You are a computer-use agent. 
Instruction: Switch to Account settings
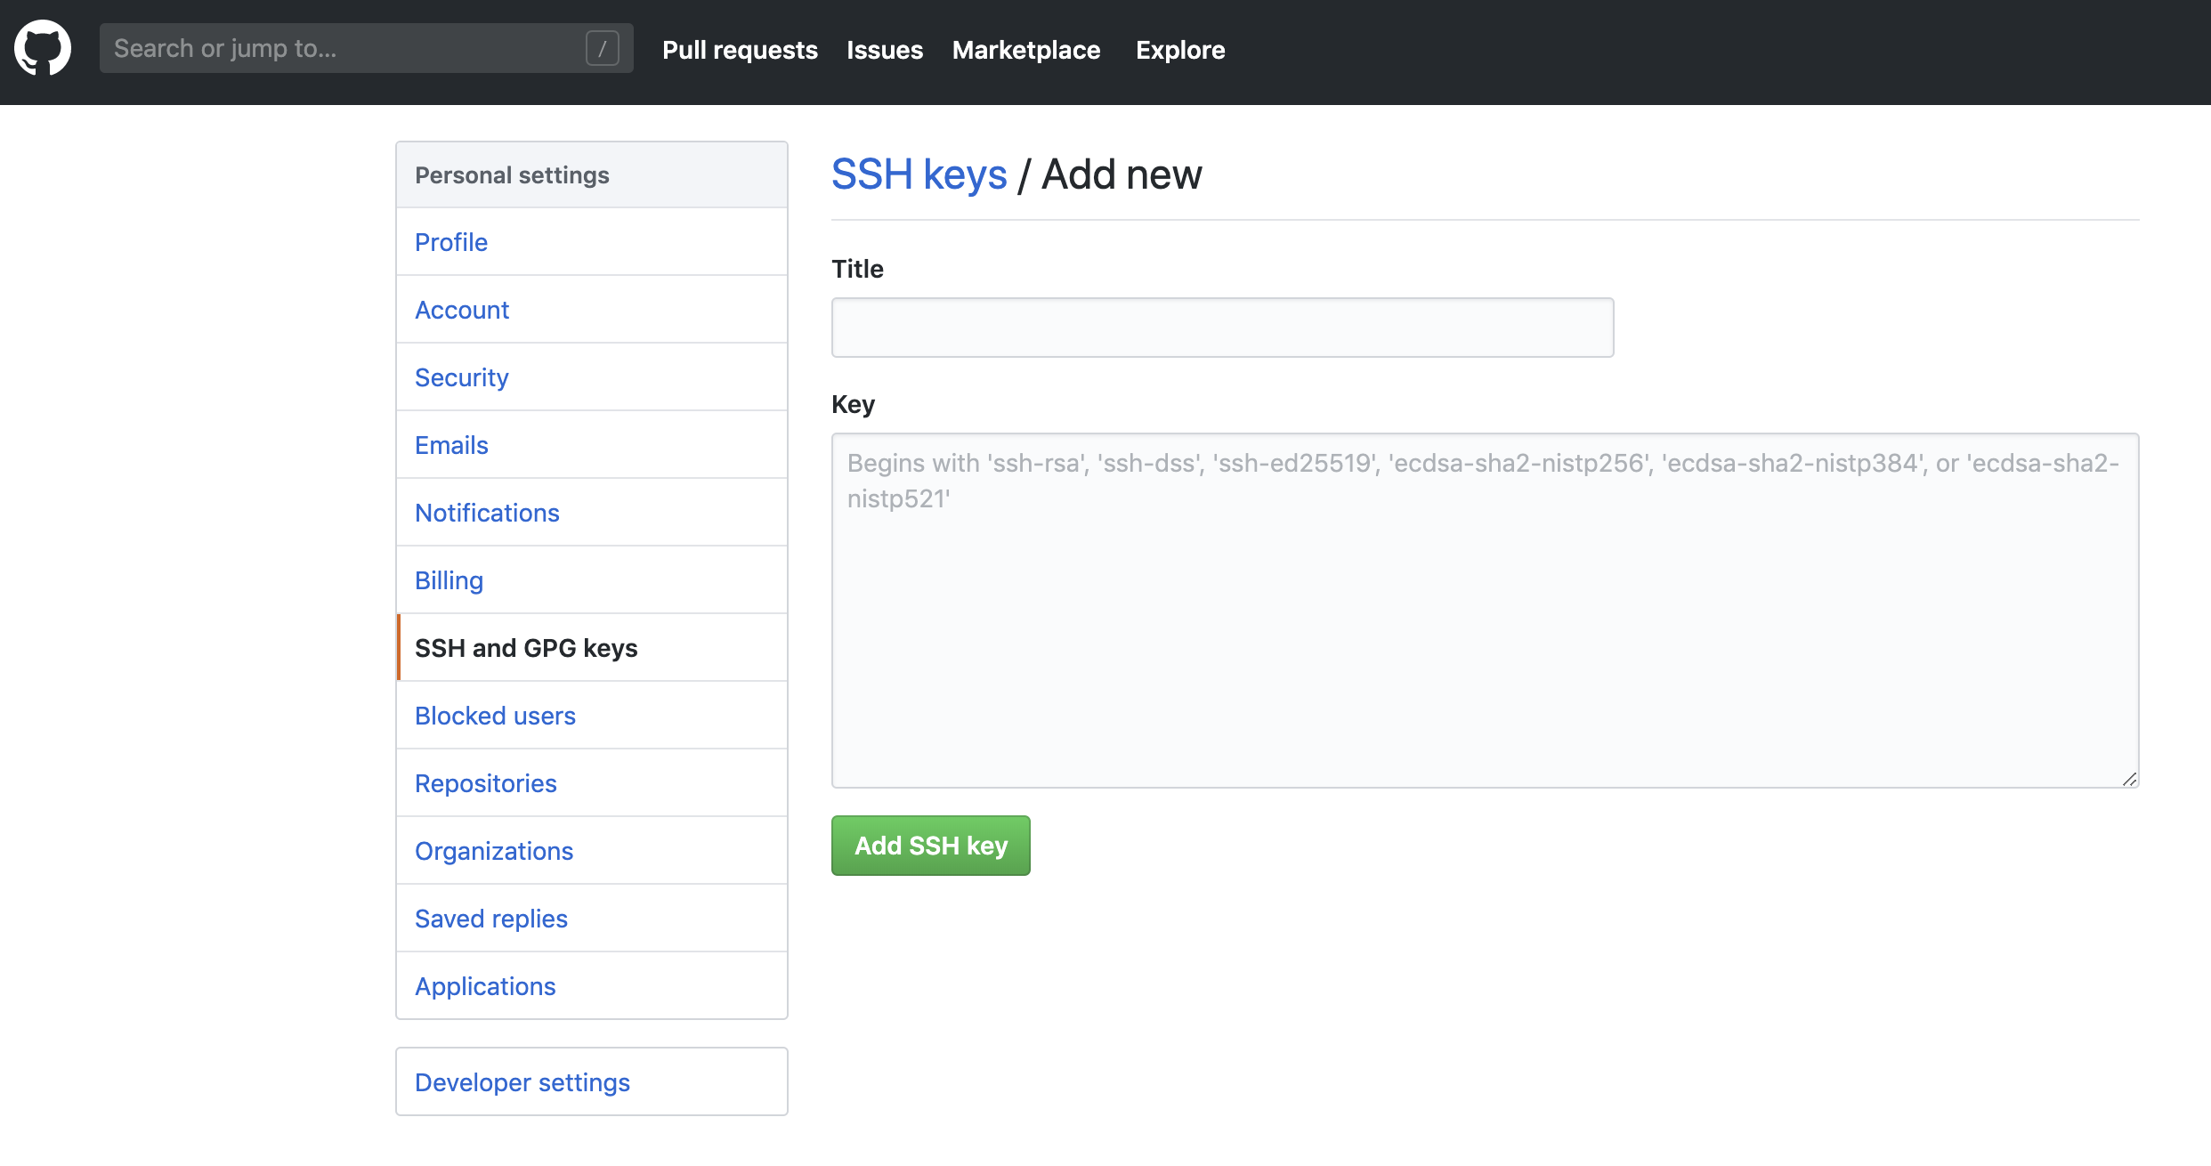tap(462, 310)
